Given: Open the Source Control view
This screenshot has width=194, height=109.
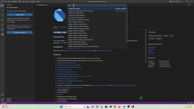Looking at the screenshot, I should point(2,15).
